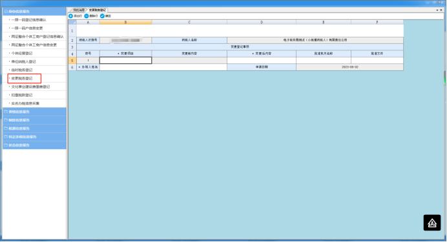Viewport: 447px width, 242px height.
Task: Switch to the 我的消息 tab
Action: pyautogui.click(x=79, y=10)
